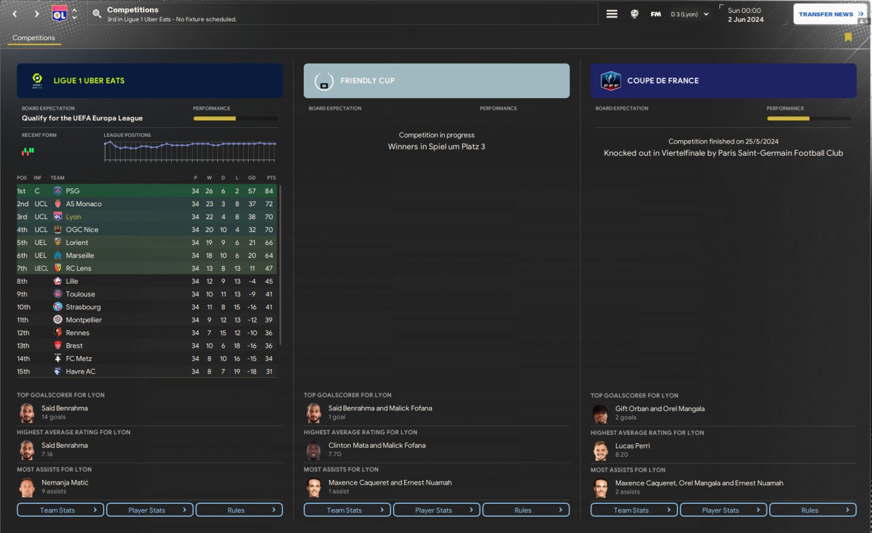Select the Toulouse team name in the table
This screenshot has width=872, height=533.
click(80, 294)
